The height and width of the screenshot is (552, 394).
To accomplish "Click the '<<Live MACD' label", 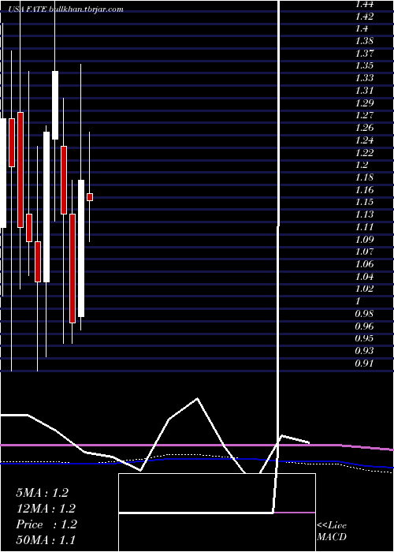I will point(332,531).
